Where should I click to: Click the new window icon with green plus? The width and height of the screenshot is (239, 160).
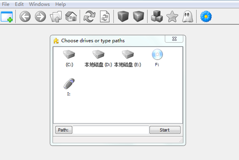(7, 17)
